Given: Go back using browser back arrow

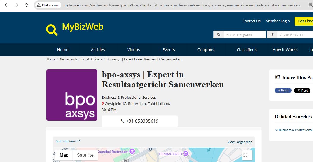Looking at the screenshot, I should [6, 5].
